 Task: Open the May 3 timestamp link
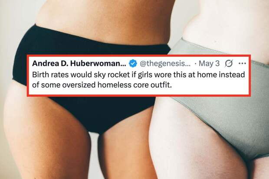(209, 63)
